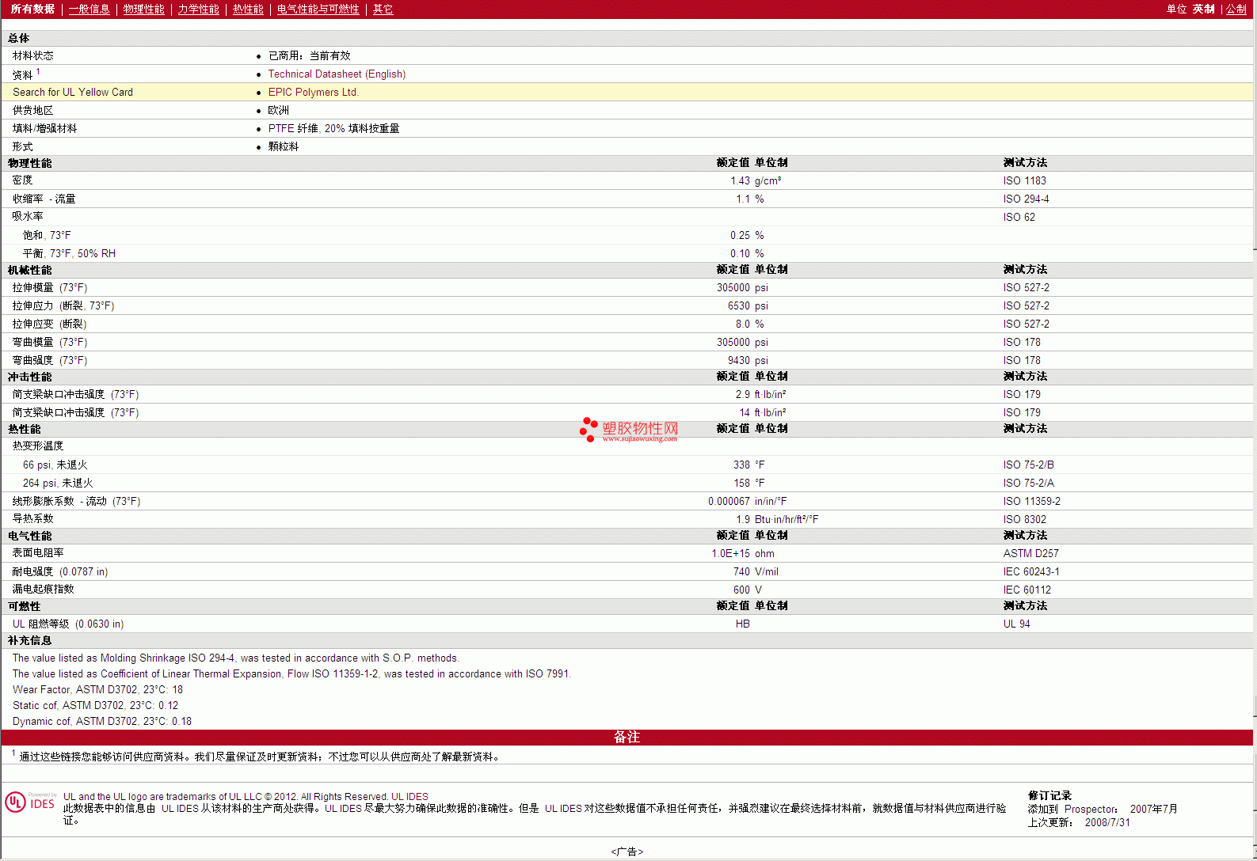Select the 600 V tracking index value

(747, 590)
